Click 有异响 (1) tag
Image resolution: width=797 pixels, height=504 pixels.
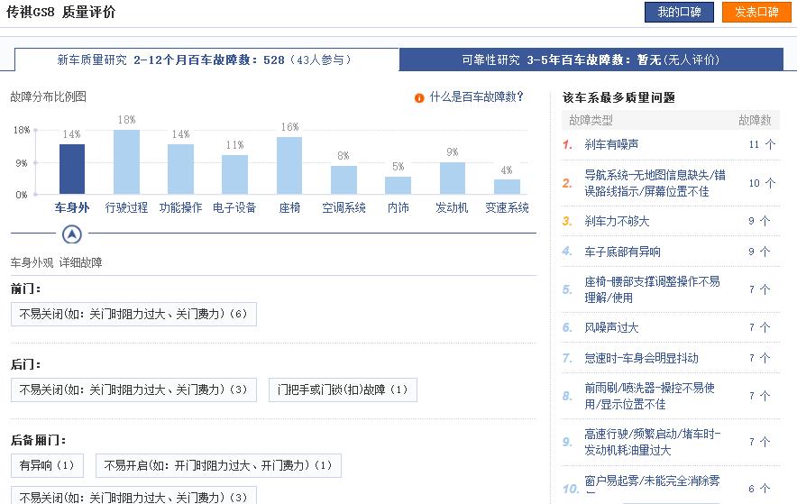point(47,465)
